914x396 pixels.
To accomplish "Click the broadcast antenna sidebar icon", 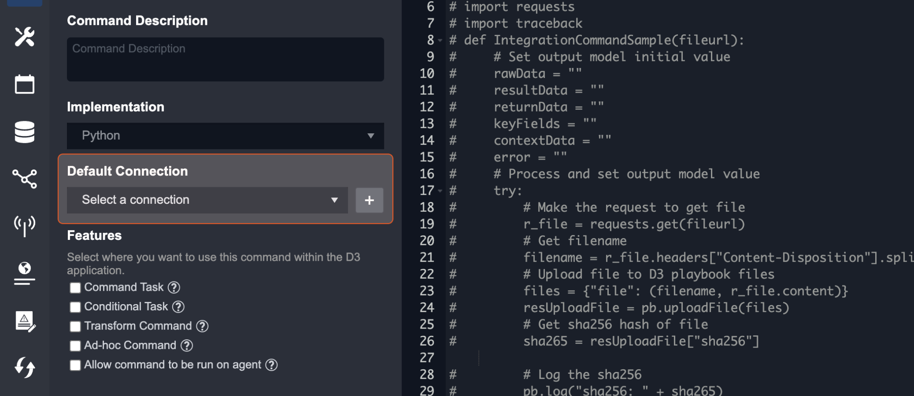I will [25, 226].
